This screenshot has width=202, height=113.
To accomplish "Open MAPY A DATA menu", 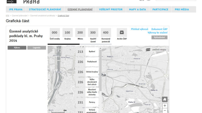I will tap(138, 10).
